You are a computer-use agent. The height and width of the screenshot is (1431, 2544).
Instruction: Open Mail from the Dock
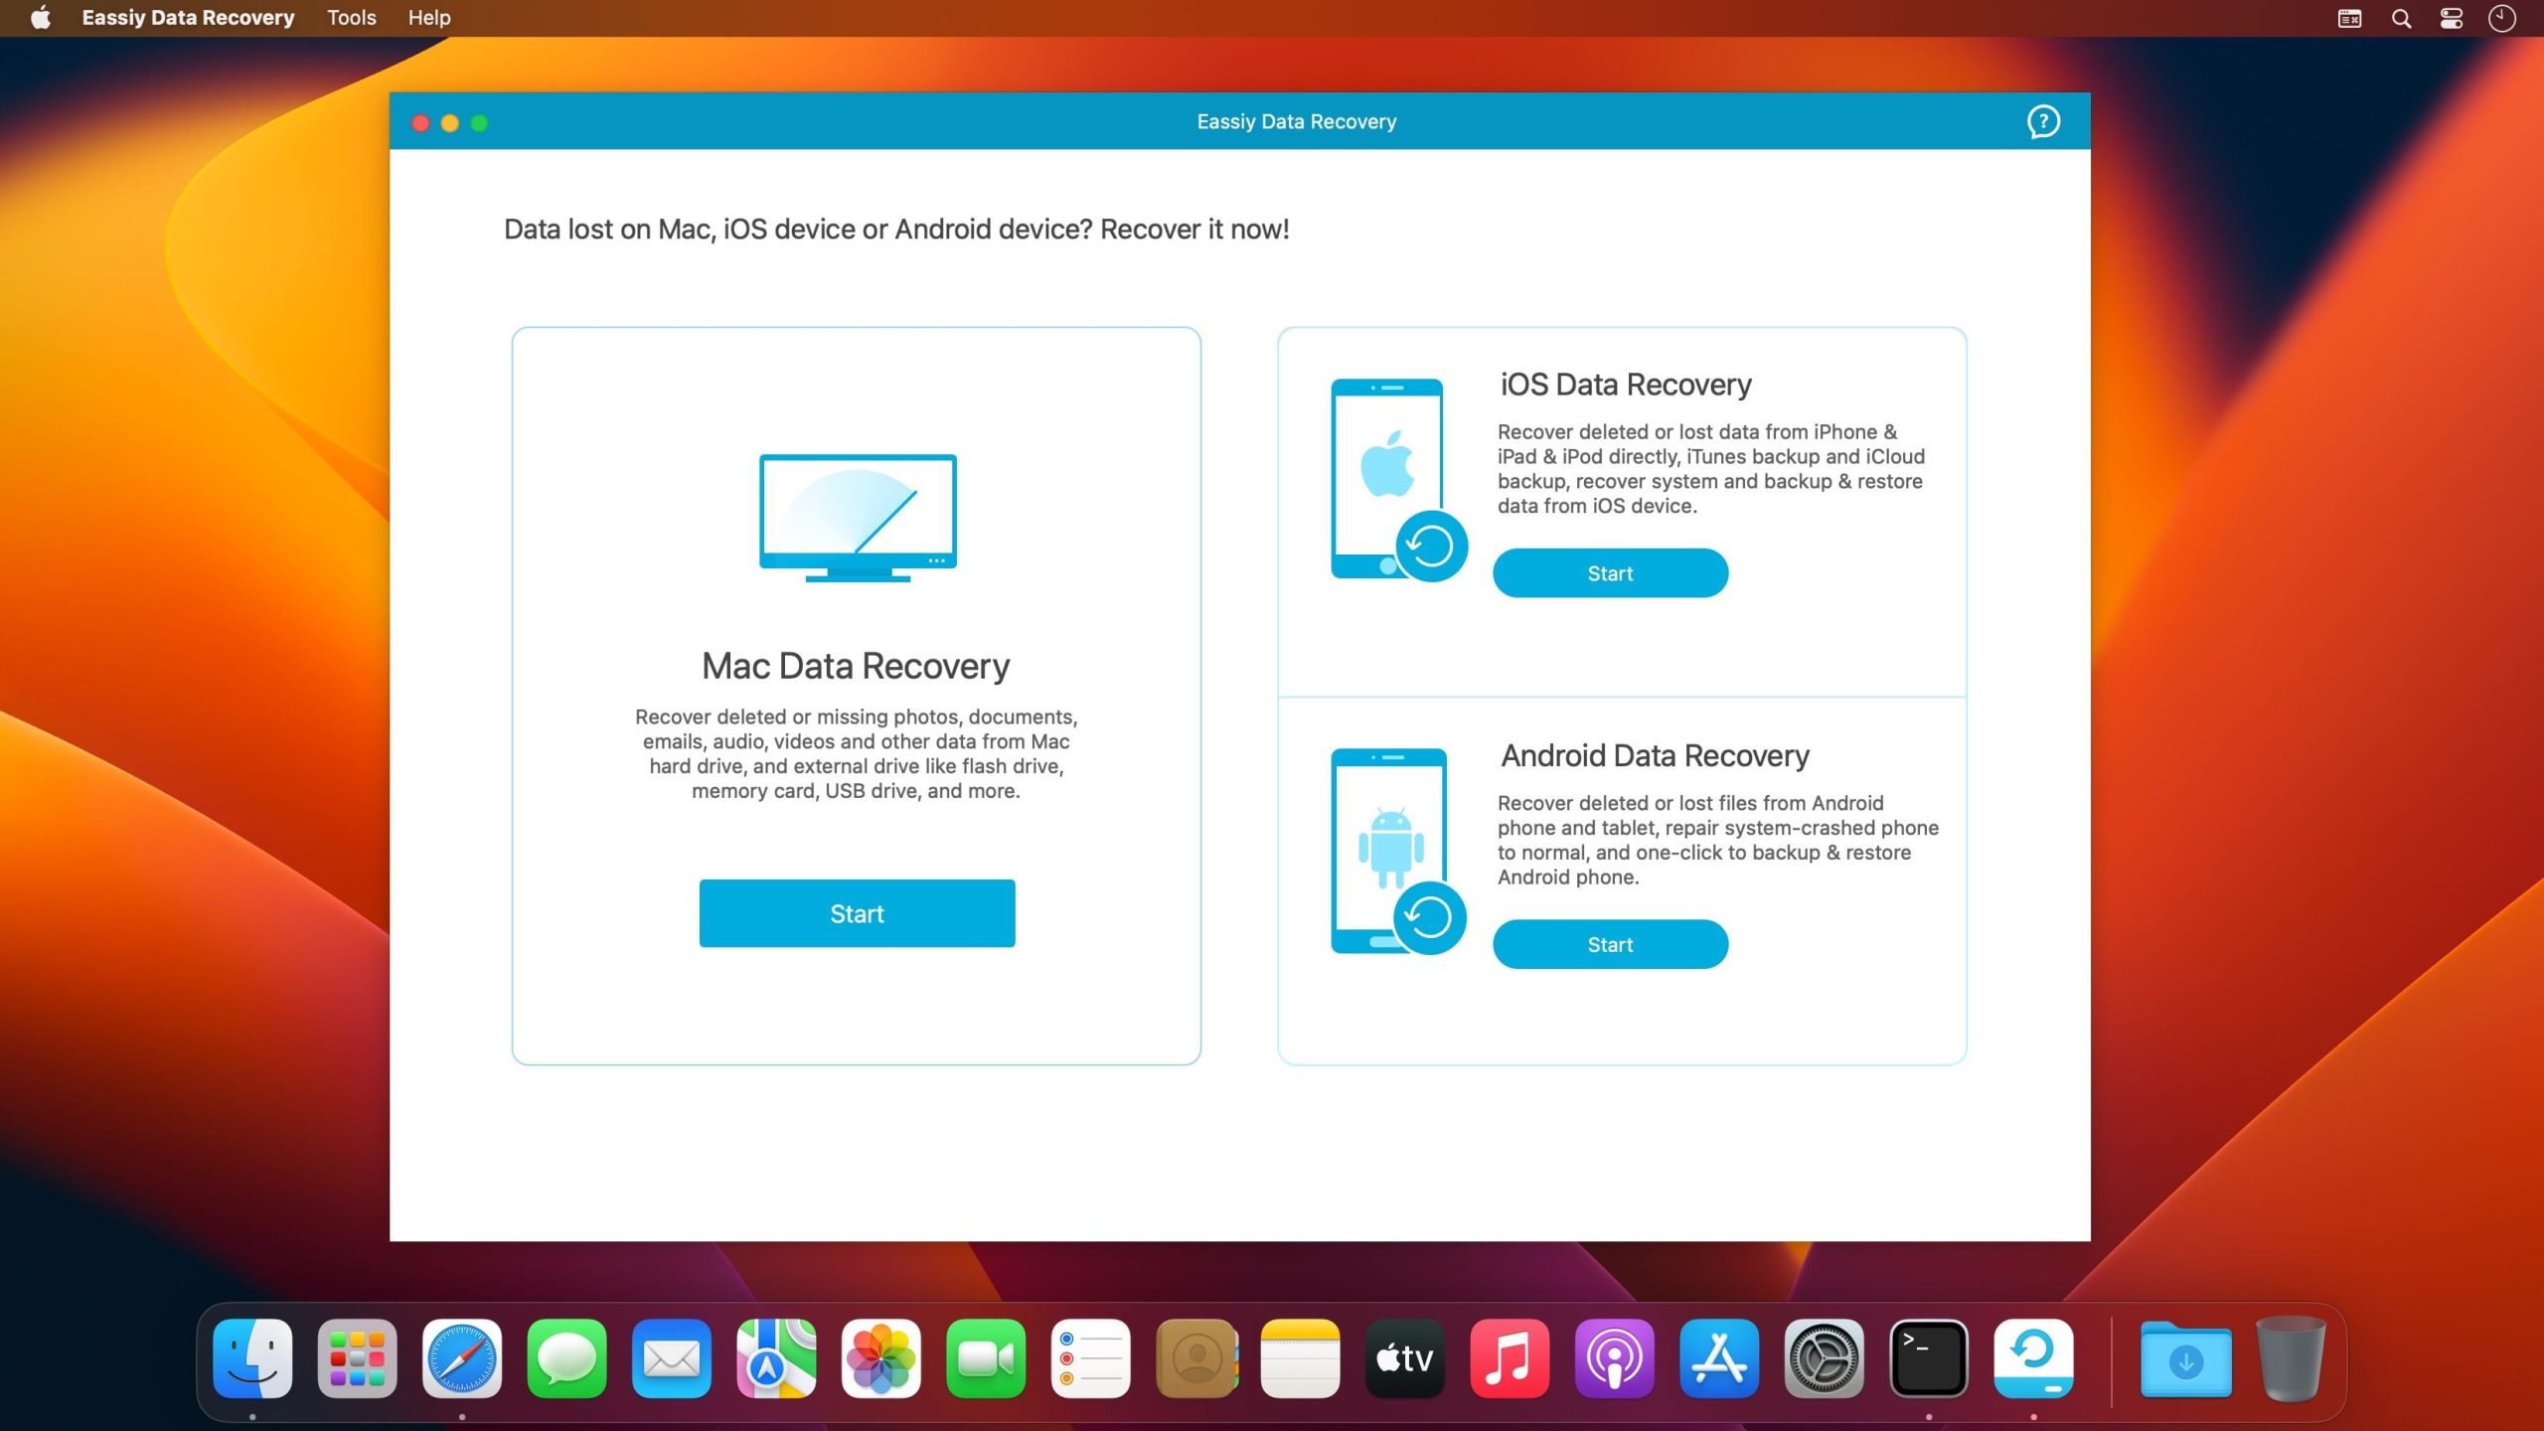pyautogui.click(x=672, y=1358)
